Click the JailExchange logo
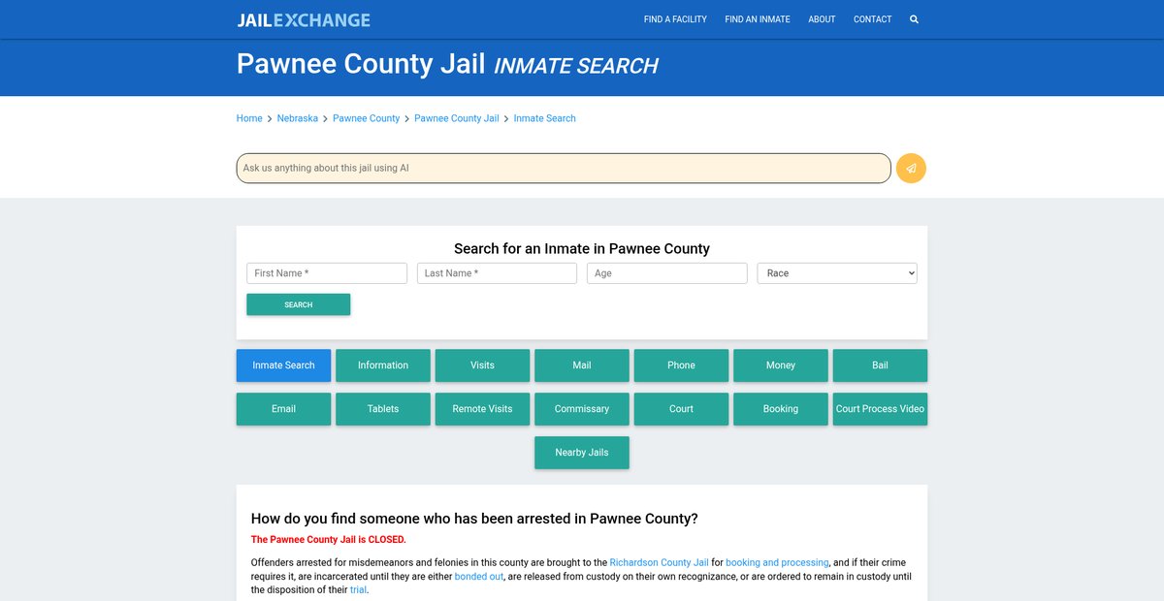The width and height of the screenshot is (1164, 601). (x=303, y=19)
